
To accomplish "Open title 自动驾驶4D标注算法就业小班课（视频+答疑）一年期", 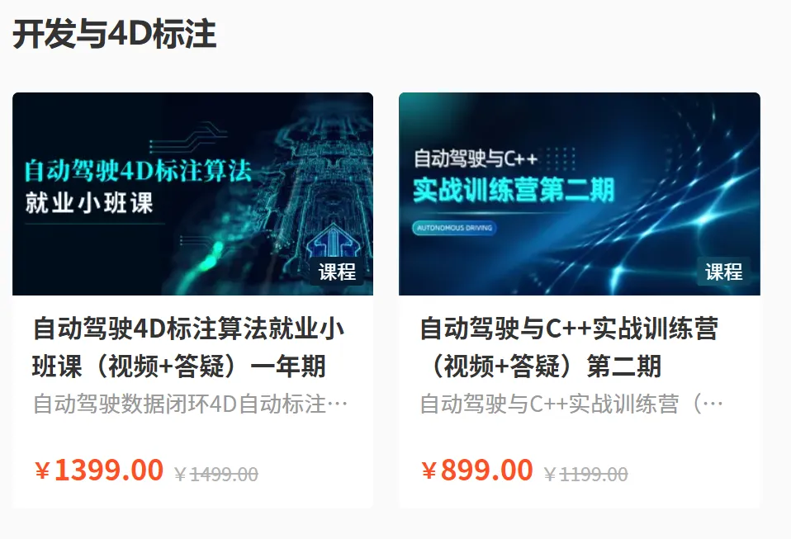I will pyautogui.click(x=189, y=347).
